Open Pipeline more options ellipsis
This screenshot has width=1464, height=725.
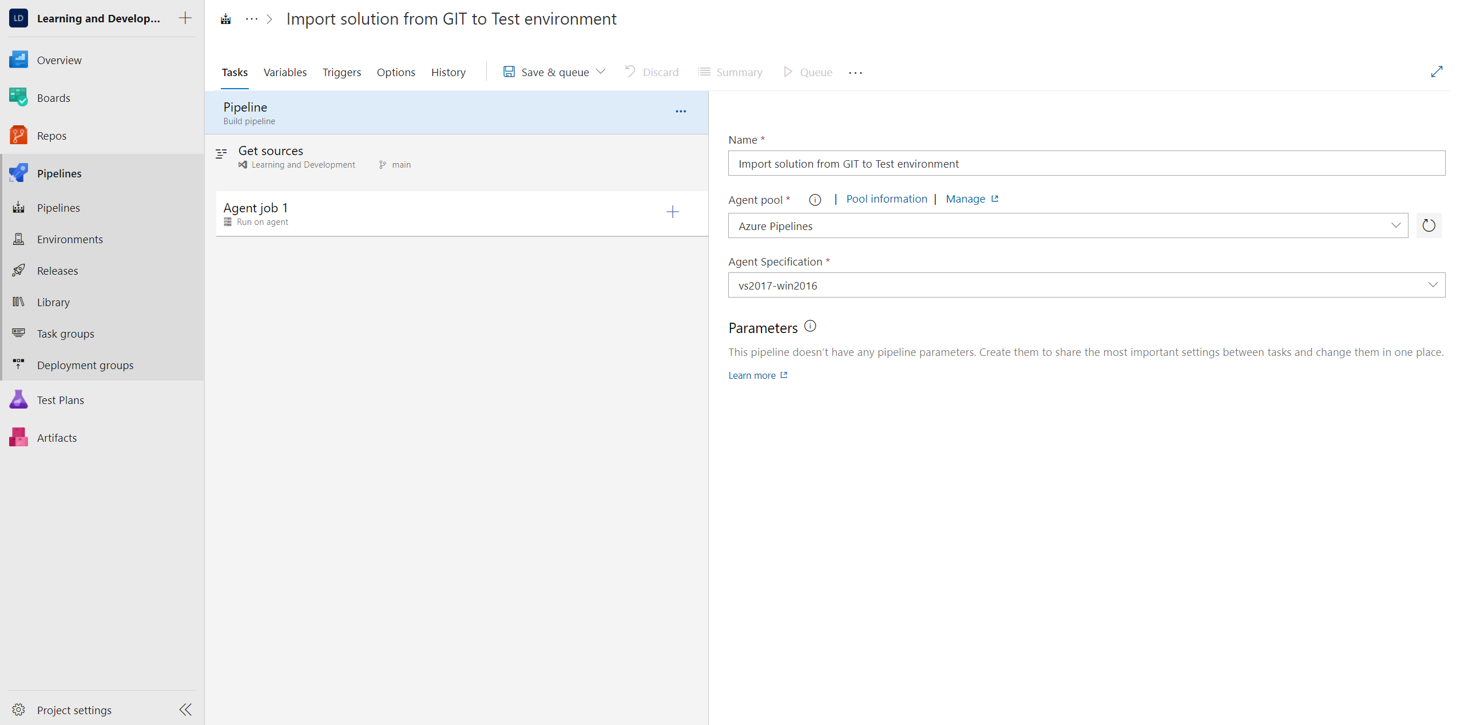[x=680, y=112]
